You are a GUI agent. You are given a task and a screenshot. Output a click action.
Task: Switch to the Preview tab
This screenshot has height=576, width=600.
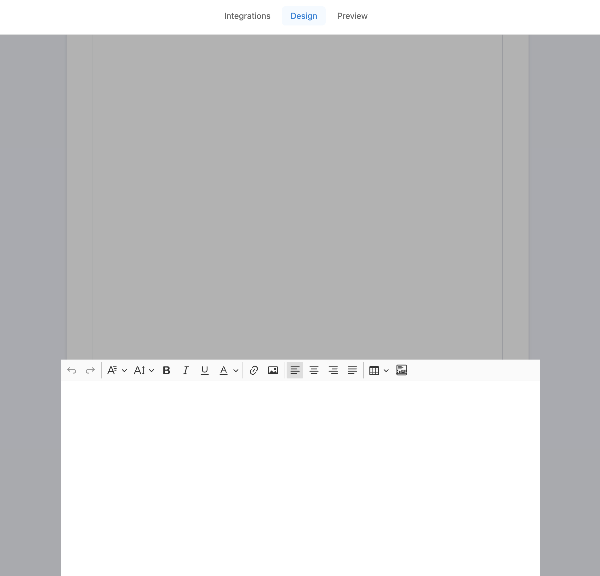coord(352,16)
